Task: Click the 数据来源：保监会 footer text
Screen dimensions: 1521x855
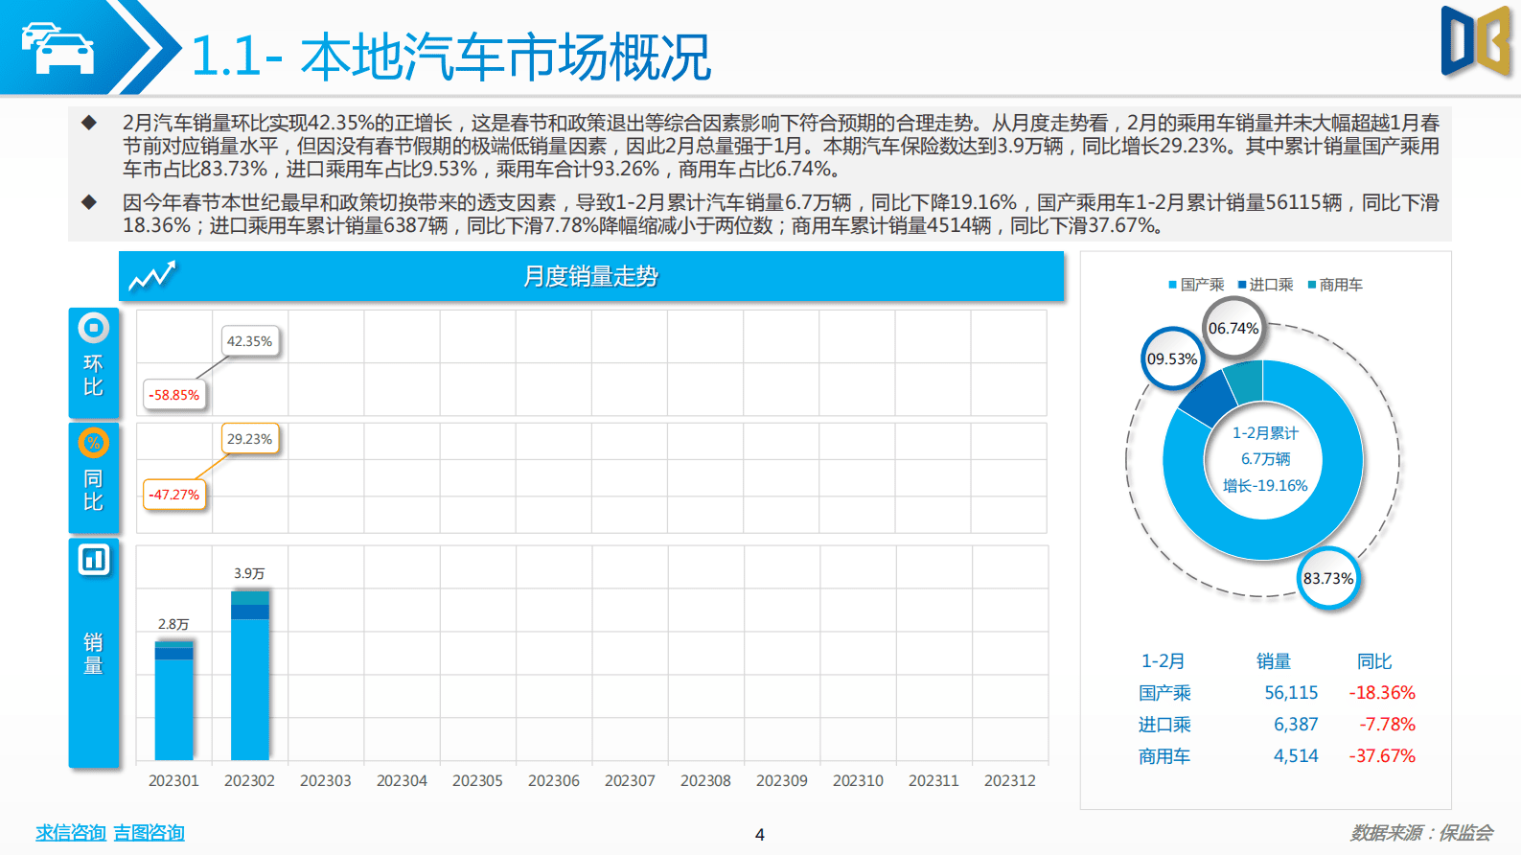Action: pos(1422,833)
